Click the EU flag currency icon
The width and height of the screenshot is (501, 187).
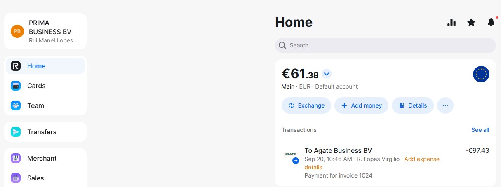pos(481,74)
